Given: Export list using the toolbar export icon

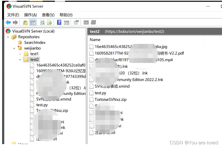Looking at the screenshot, I should pos(50,22).
